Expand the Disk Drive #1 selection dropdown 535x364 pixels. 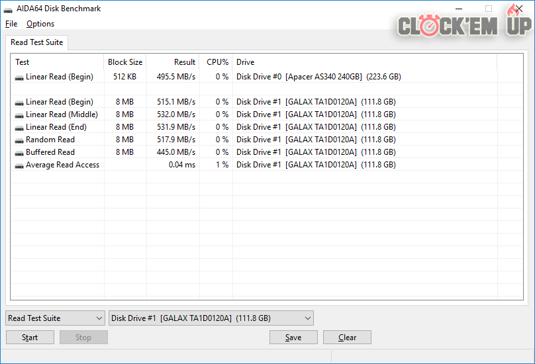[211, 318]
